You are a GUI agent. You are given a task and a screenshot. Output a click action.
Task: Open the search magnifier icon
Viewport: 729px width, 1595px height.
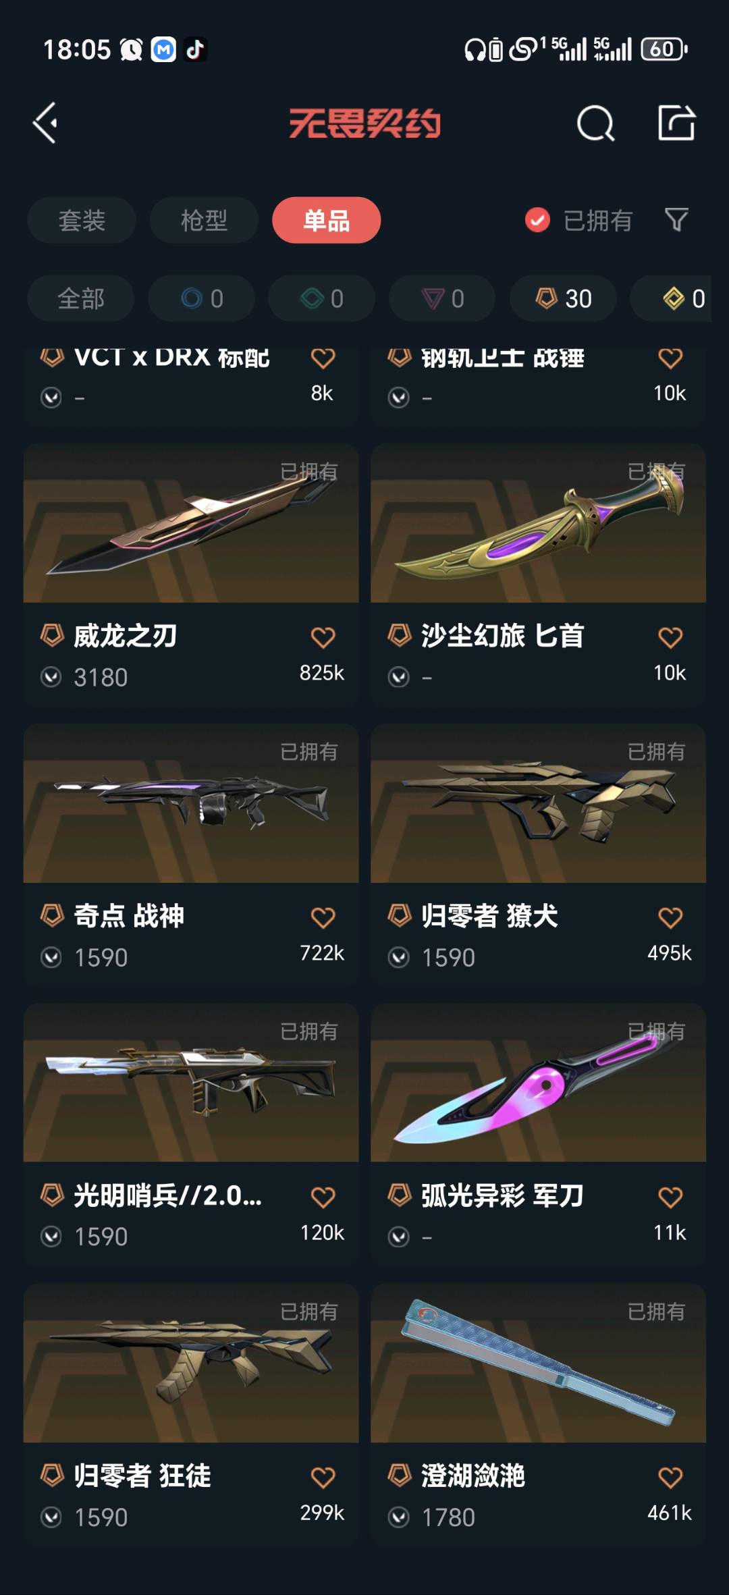click(x=595, y=123)
